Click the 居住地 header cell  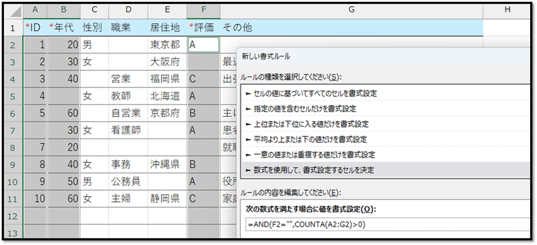click(x=167, y=28)
